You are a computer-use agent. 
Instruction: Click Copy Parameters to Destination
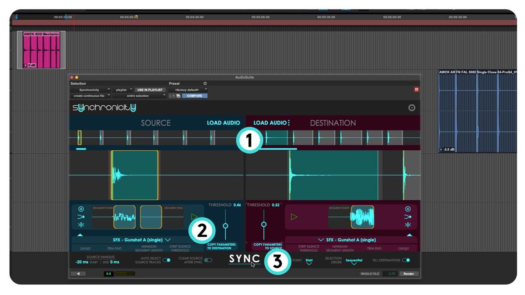(221, 246)
